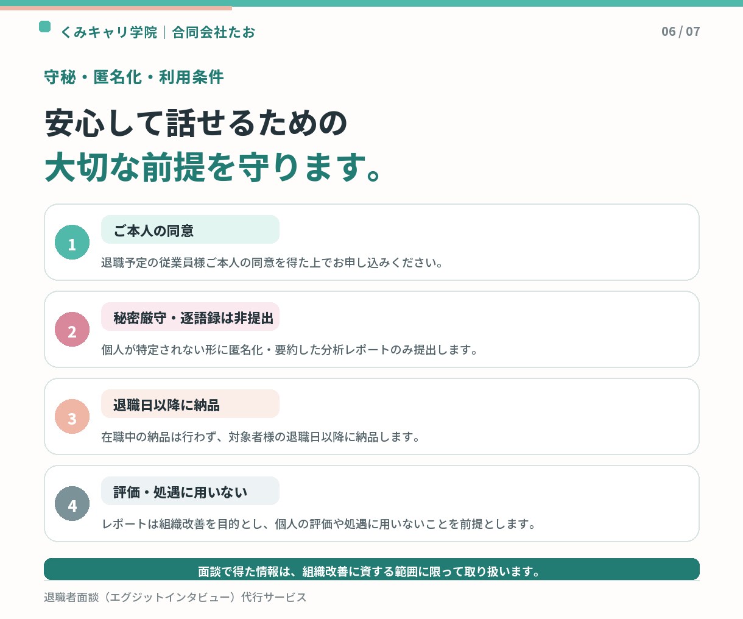Image resolution: width=743 pixels, height=619 pixels.
Task: Click the sentence 在職中の納品は行わず…
Action: (x=261, y=437)
